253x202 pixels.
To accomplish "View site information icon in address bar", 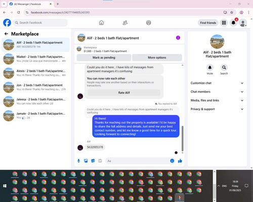I will [x=27, y=12].
